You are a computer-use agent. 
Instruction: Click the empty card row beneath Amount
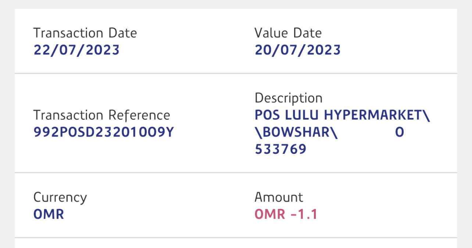click(x=236, y=244)
